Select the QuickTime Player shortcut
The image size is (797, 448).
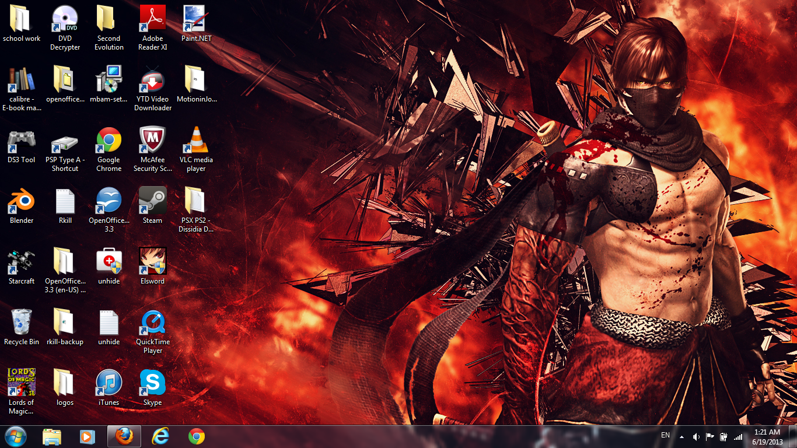pos(152,322)
